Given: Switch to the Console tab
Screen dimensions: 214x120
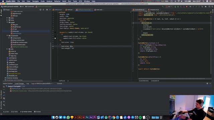Looking at the screenshot, I should pos(60,84).
